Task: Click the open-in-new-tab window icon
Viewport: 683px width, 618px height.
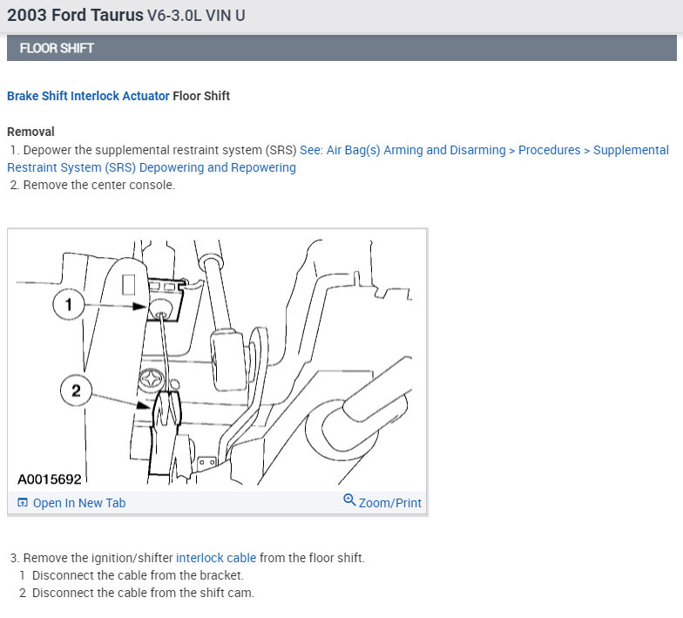Action: pyautogui.click(x=23, y=502)
